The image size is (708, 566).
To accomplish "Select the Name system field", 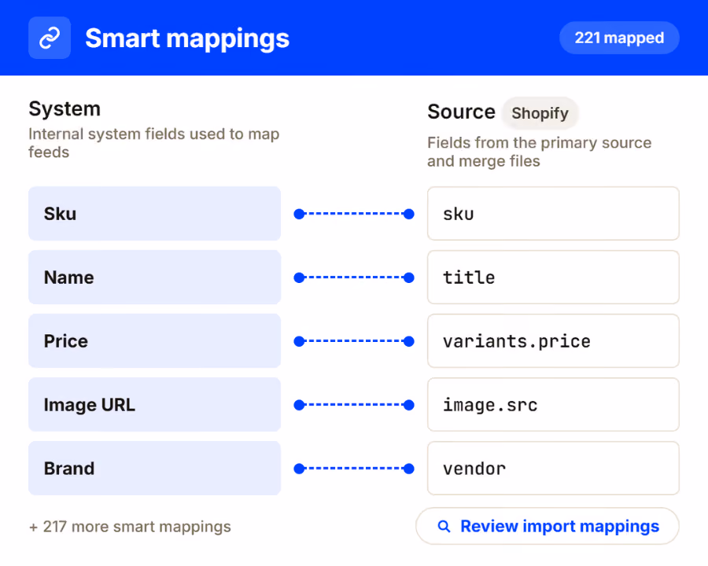I will [154, 277].
